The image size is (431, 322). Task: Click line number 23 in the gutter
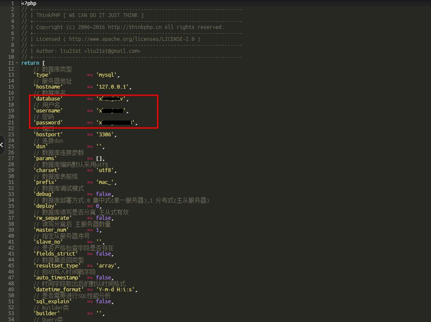[11, 135]
